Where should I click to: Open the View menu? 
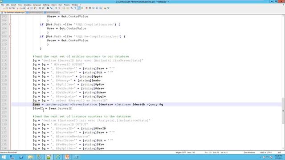pyautogui.click(x=20, y=5)
